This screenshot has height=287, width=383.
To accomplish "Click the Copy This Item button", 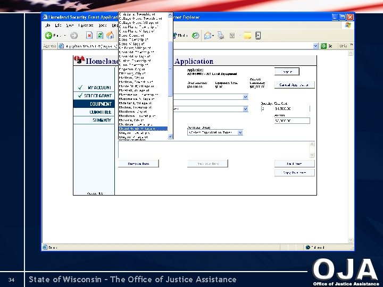I will (295, 173).
